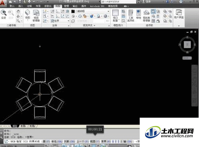The height and width of the screenshot is (147, 199).
Task: Click the UCS previous icon
Action: click(x=53, y=16)
